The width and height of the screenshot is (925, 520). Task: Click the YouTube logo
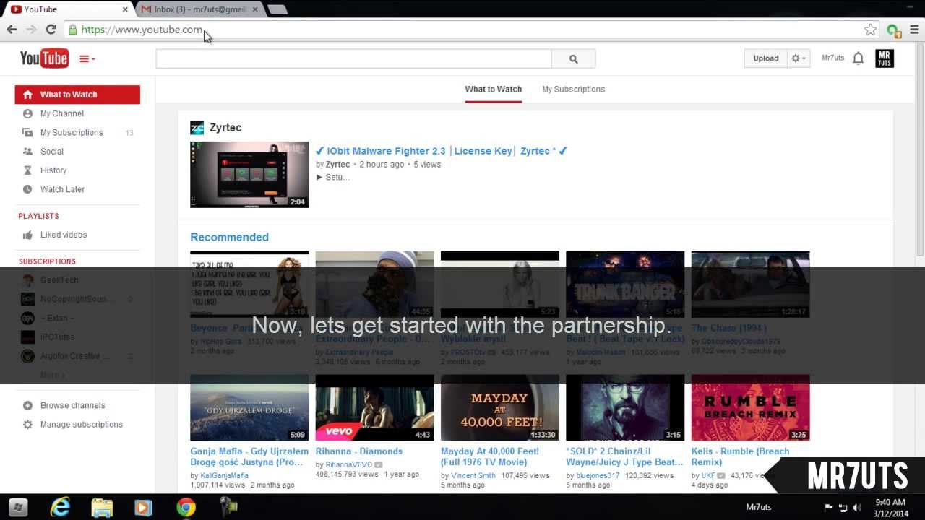pyautogui.click(x=44, y=58)
